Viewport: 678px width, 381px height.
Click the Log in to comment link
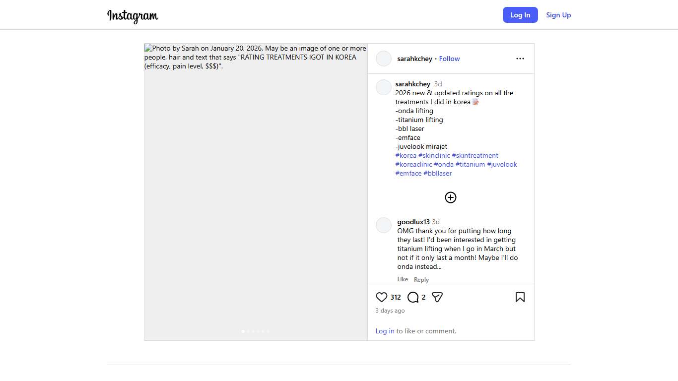(385, 331)
